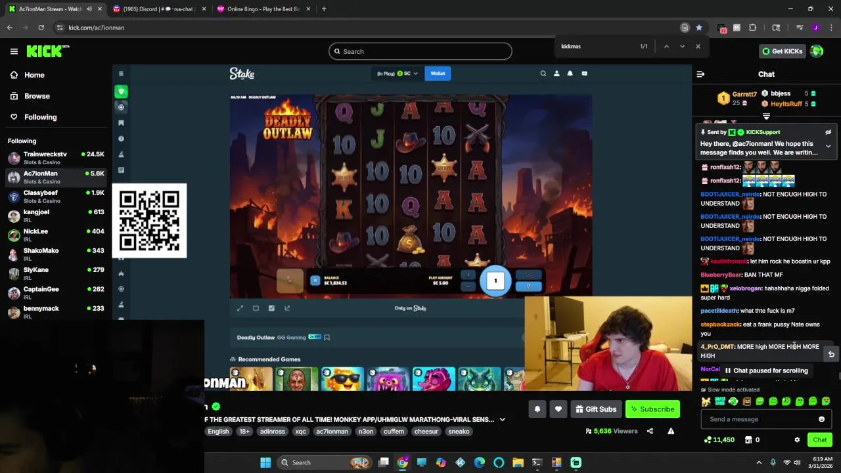The image size is (841, 473).
Task: Click the find bar text field with kickmas
Action: 595,46
